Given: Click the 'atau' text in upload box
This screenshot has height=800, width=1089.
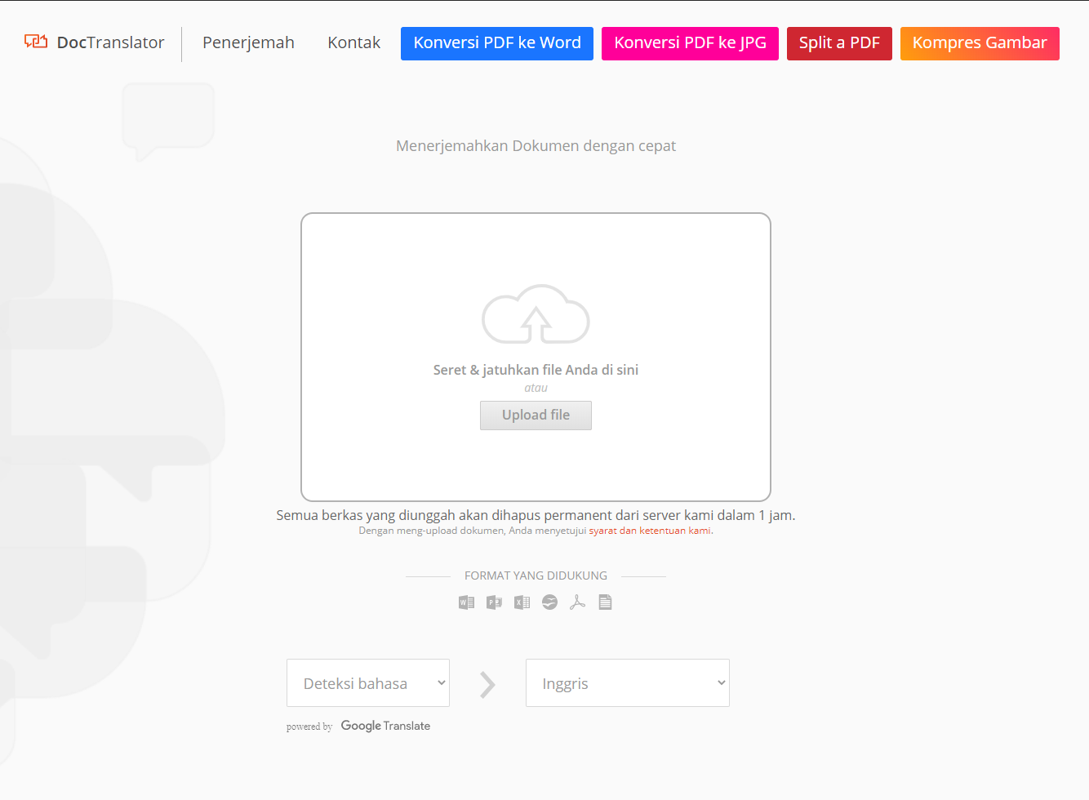Looking at the screenshot, I should point(536,388).
